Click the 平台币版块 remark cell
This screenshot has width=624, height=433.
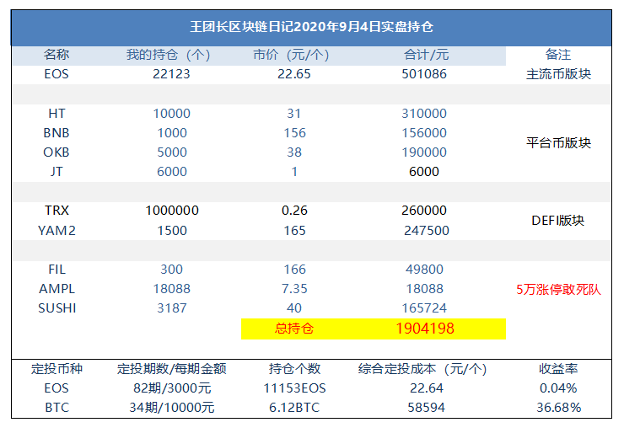coord(558,142)
